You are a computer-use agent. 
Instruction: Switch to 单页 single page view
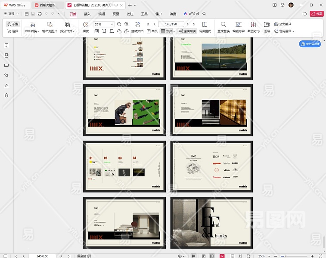[152, 31]
